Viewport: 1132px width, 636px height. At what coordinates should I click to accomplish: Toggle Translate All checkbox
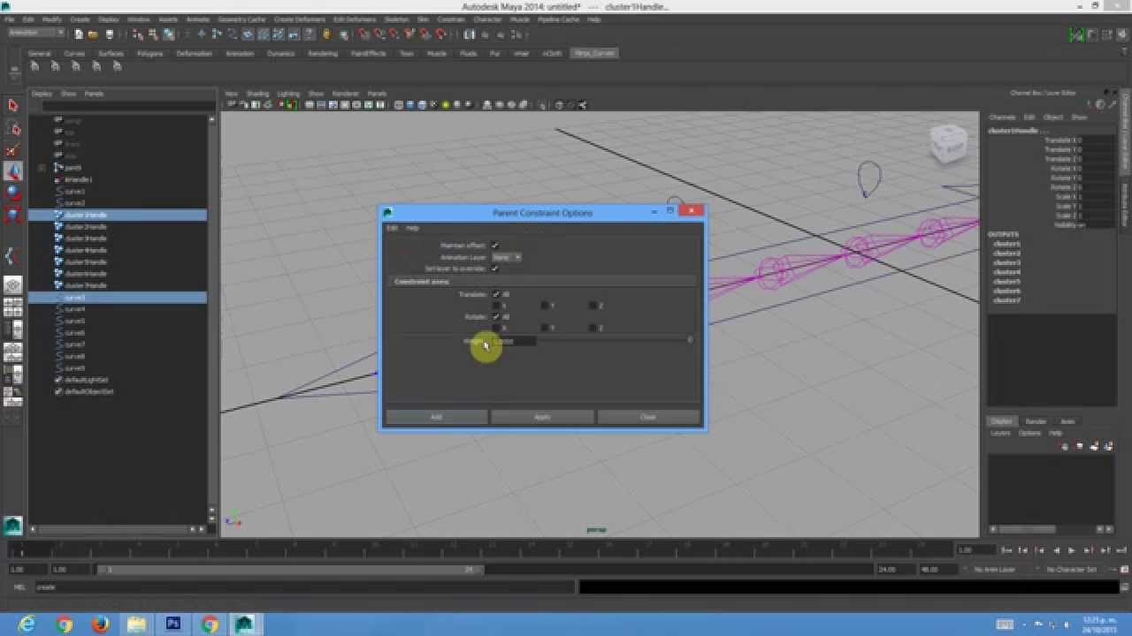[495, 294]
